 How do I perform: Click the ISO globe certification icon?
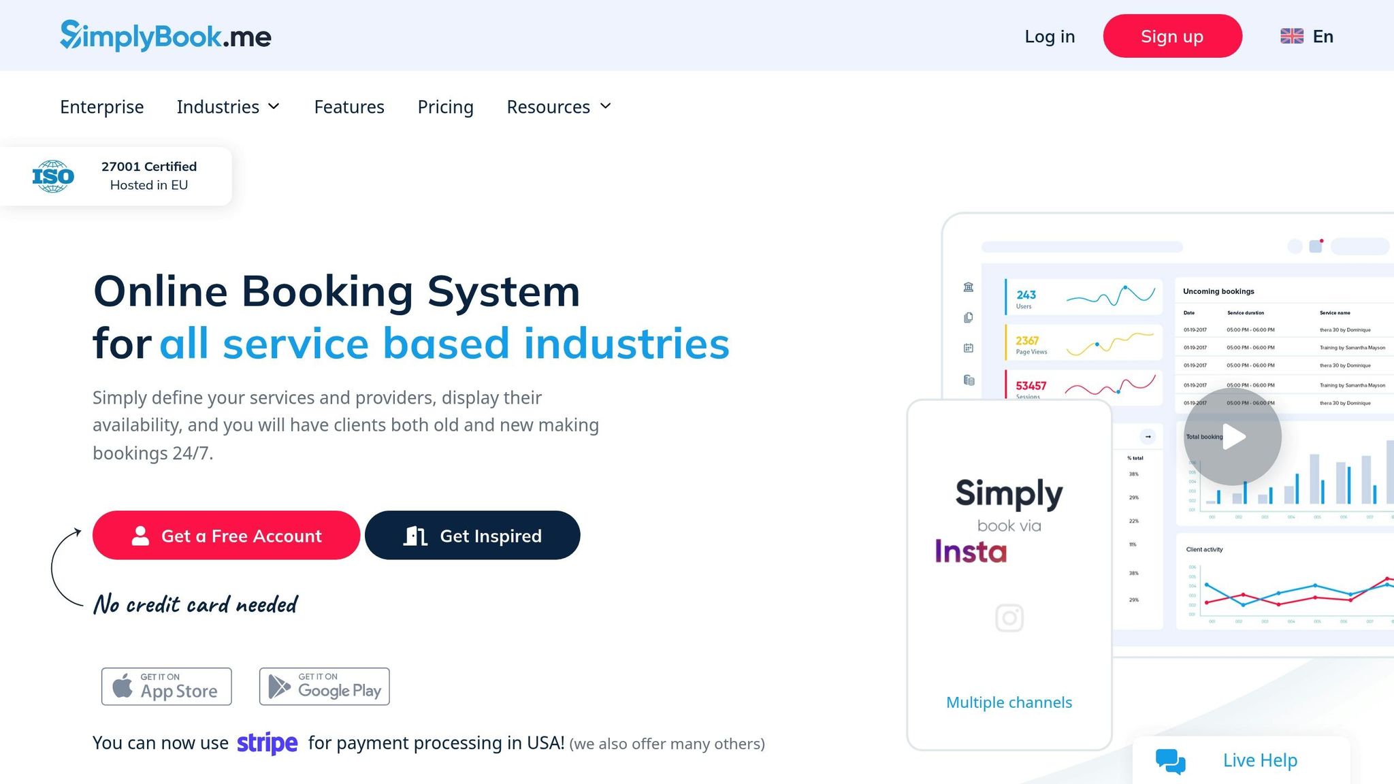point(53,176)
